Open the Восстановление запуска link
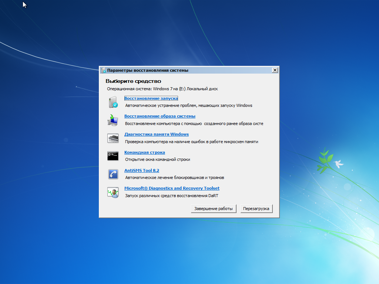Viewport: 379px width, 284px height. click(151, 98)
